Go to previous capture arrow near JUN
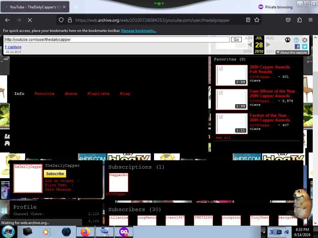 pos(250,45)
